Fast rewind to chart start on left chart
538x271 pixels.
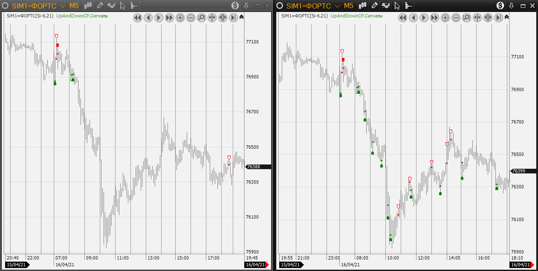(137, 17)
